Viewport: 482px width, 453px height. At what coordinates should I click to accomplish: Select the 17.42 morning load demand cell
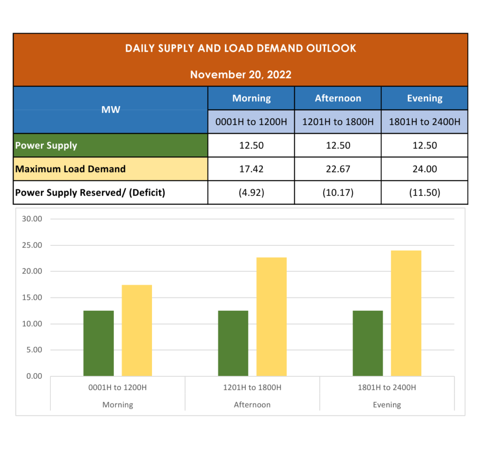click(x=251, y=169)
